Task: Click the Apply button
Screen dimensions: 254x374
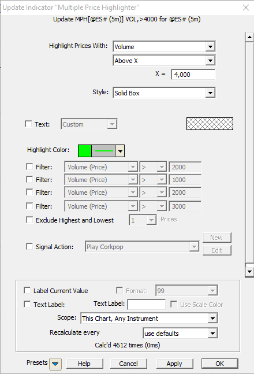Action: pyautogui.click(x=174, y=364)
